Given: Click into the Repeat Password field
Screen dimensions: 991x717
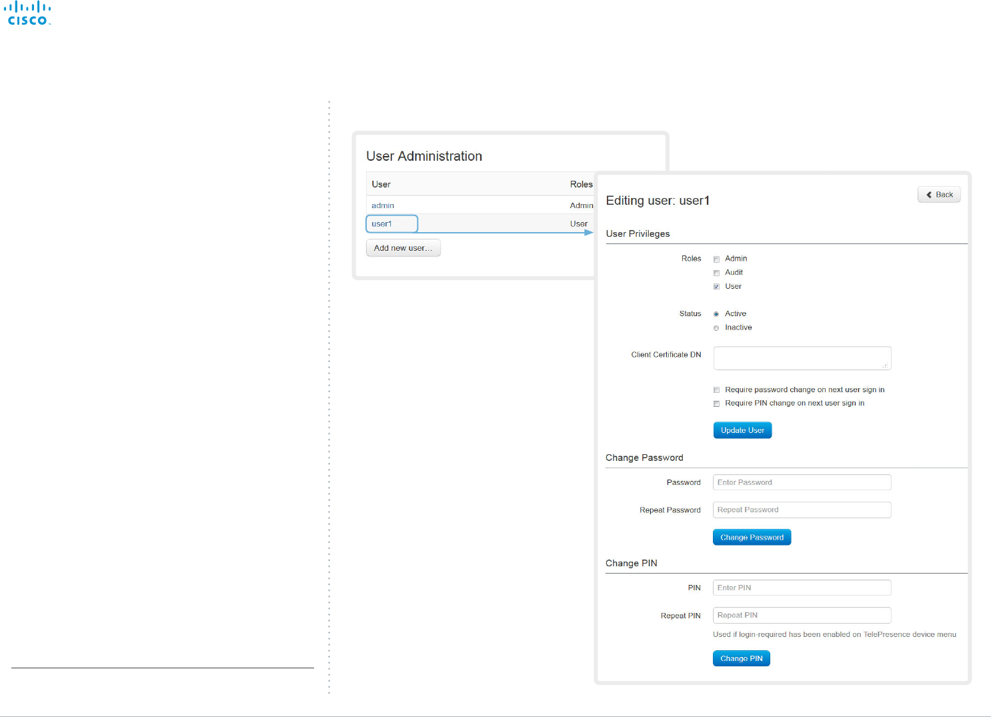Looking at the screenshot, I should pos(802,510).
